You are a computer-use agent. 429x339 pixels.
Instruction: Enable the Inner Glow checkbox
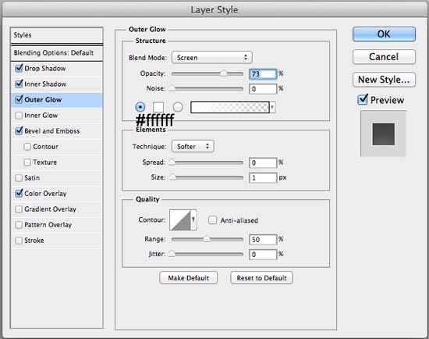(19, 116)
